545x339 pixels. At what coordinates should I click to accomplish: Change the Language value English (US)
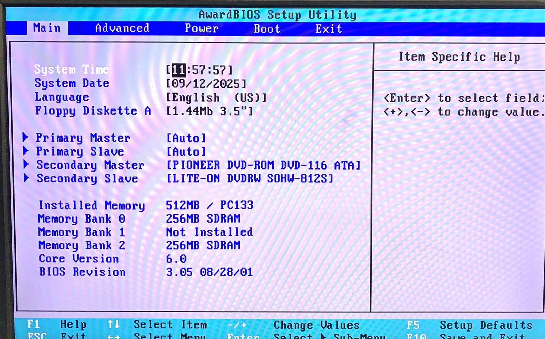tap(216, 98)
